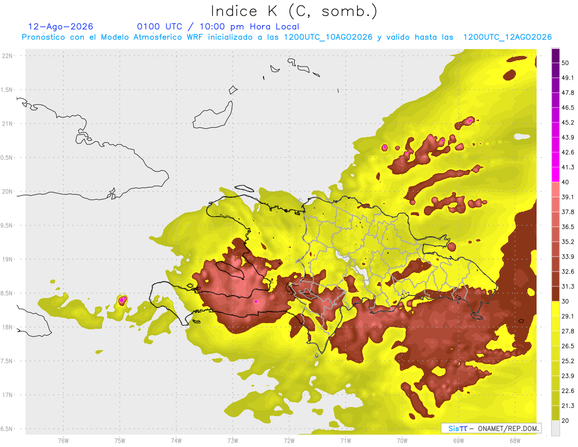The image size is (578, 447).
Task: Pick the magenta swatch between 40 and 41.3
Action: 555,175
